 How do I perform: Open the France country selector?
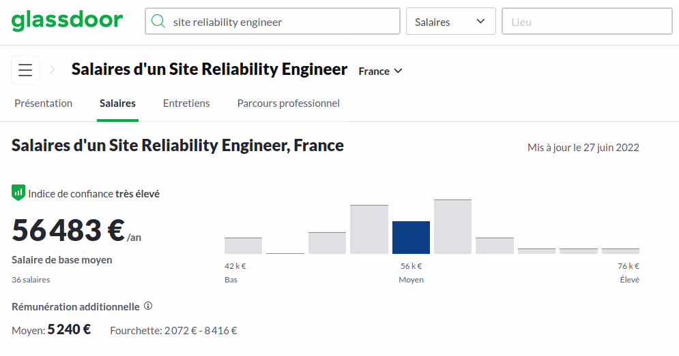click(380, 71)
